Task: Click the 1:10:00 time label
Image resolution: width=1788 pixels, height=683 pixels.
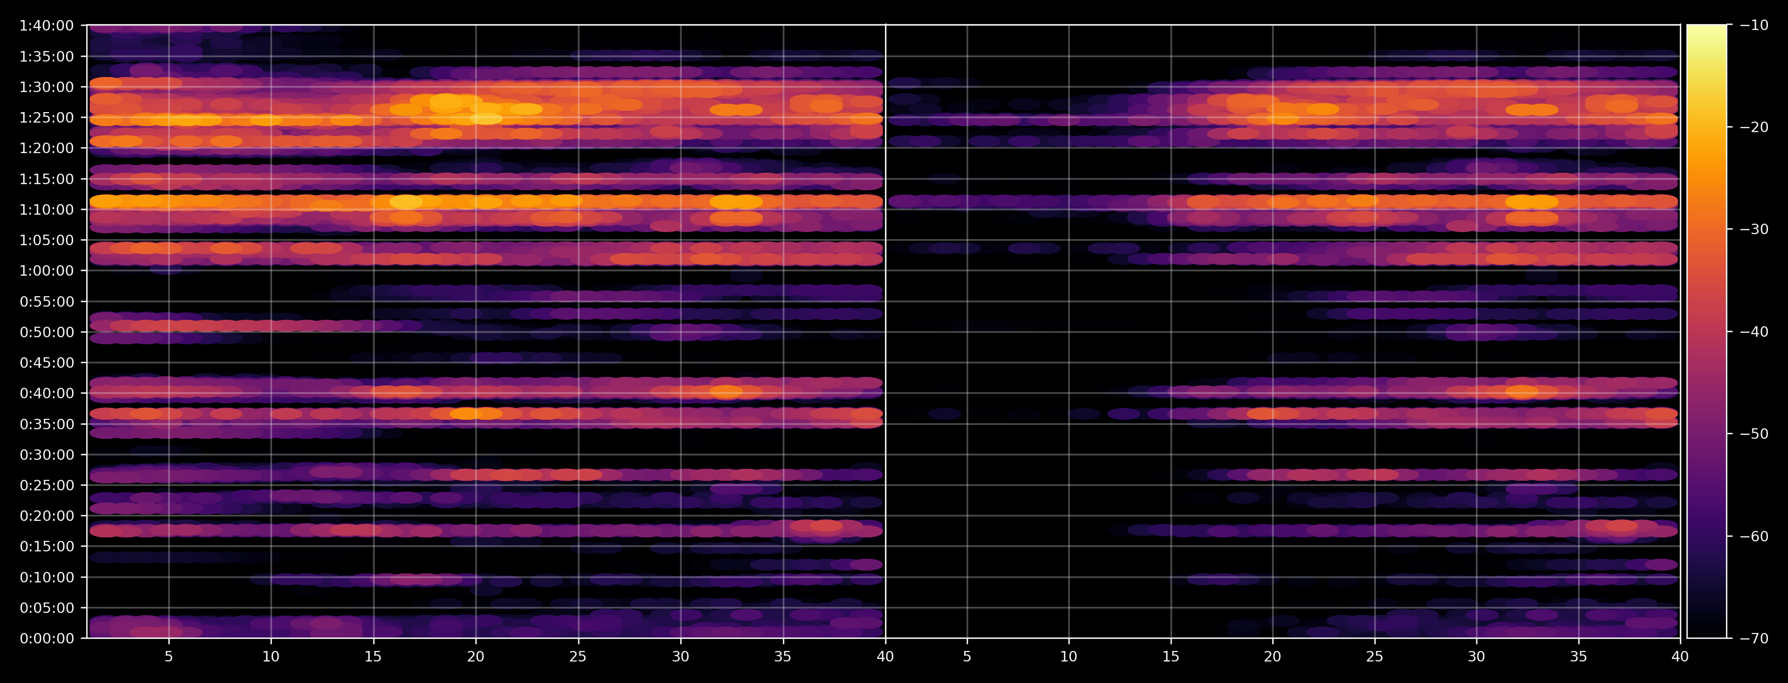Action: click(47, 210)
